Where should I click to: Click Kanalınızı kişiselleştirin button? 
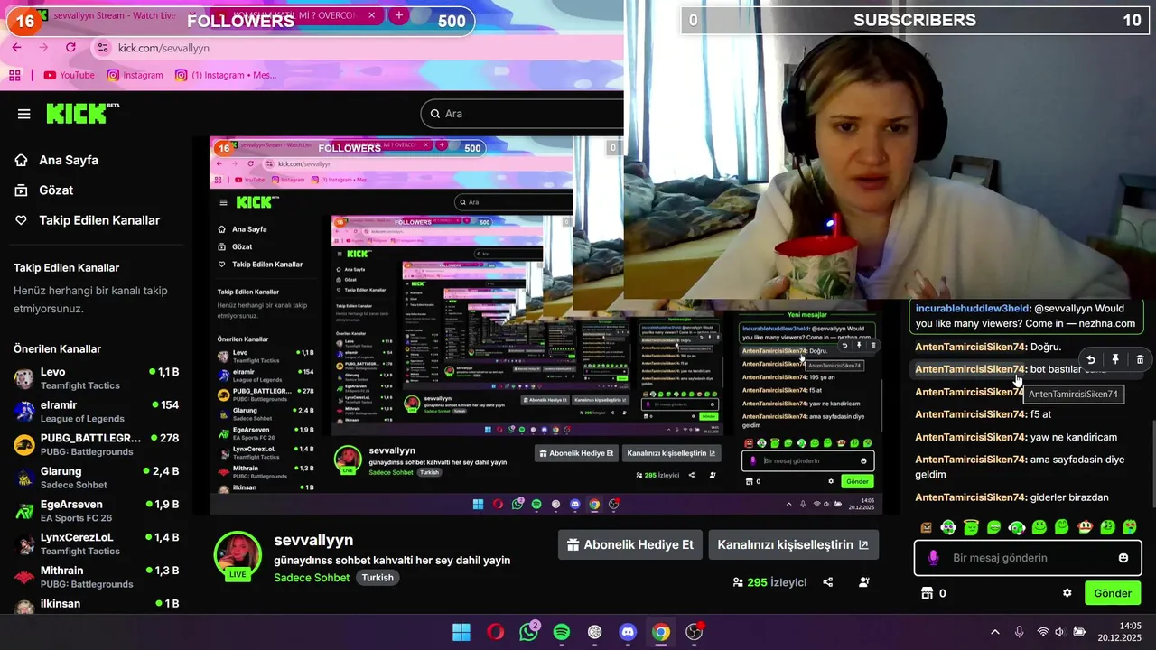[793, 544]
